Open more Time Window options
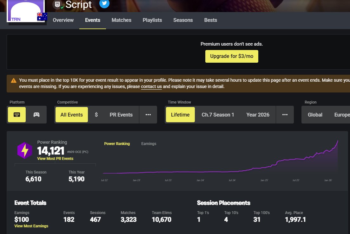 285,115
